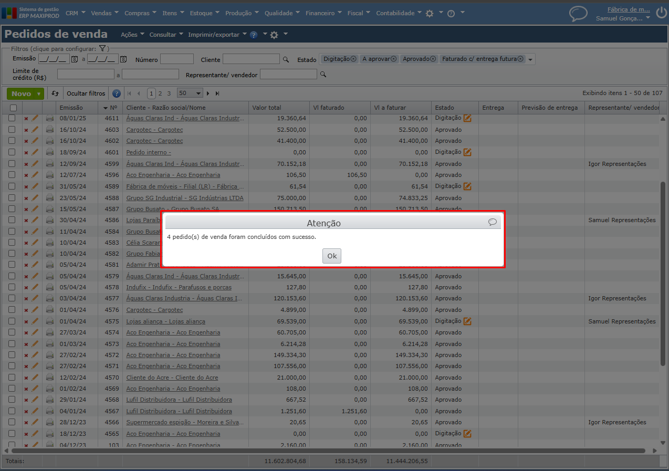This screenshot has height=471, width=669.
Task: Click the vertical table scrollbar
Action: point(663,273)
